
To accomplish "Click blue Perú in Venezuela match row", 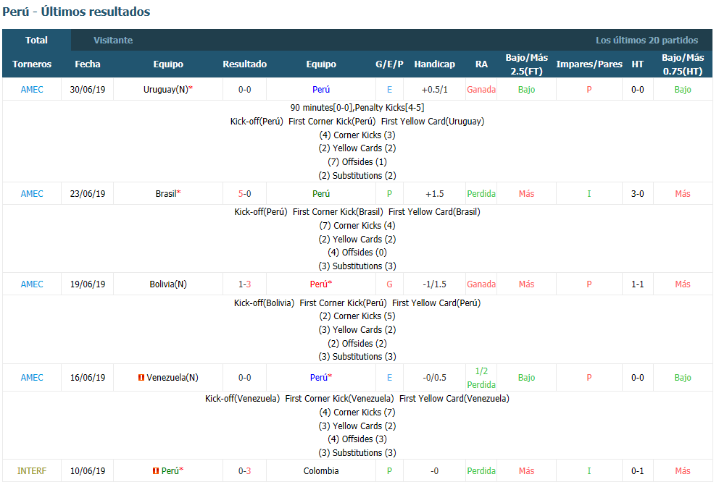I will (x=319, y=378).
